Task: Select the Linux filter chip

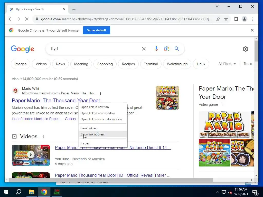Action: 201,64
